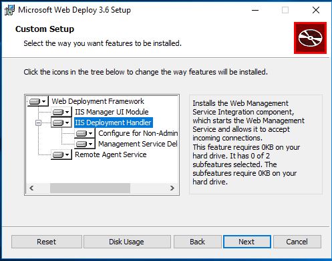This screenshot has width=332, height=261.
Task: Open the Remote Agent Service install-state icon
Action: (61, 154)
